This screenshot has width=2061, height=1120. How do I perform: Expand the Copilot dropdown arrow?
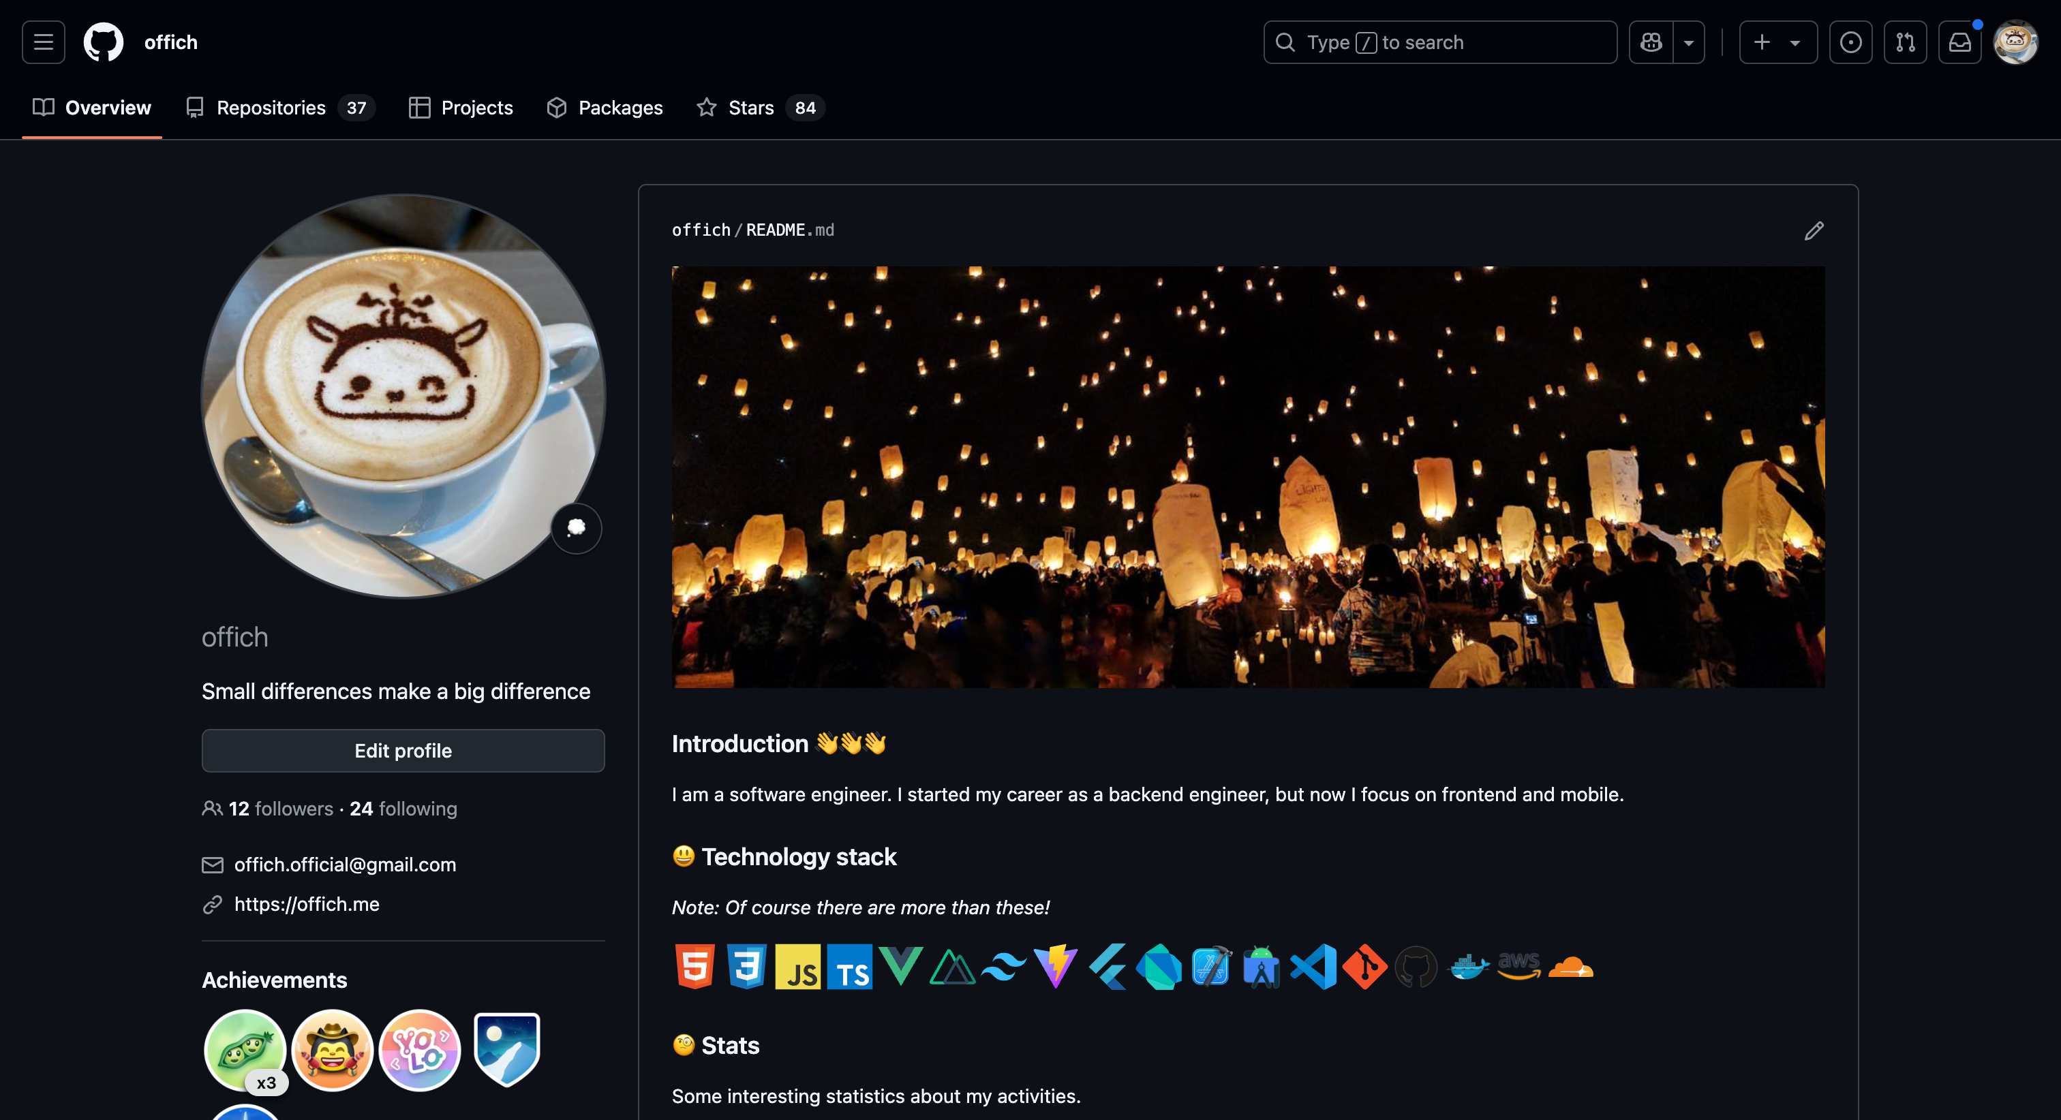1689,42
